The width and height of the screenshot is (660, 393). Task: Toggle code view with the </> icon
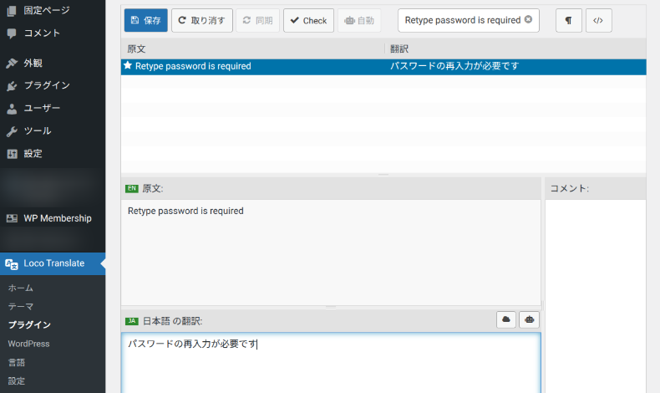[598, 20]
